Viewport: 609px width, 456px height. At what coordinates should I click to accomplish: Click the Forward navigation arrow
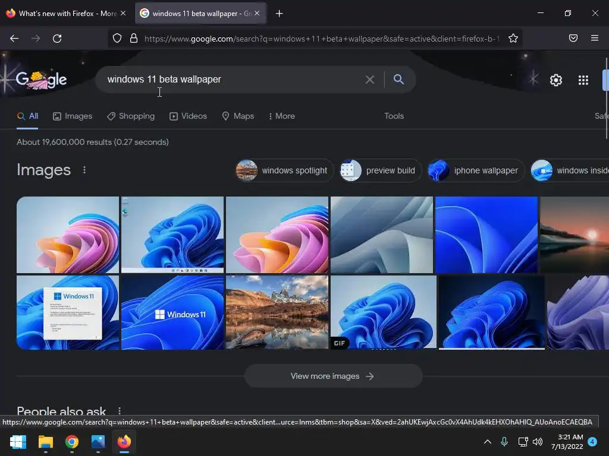coord(36,39)
